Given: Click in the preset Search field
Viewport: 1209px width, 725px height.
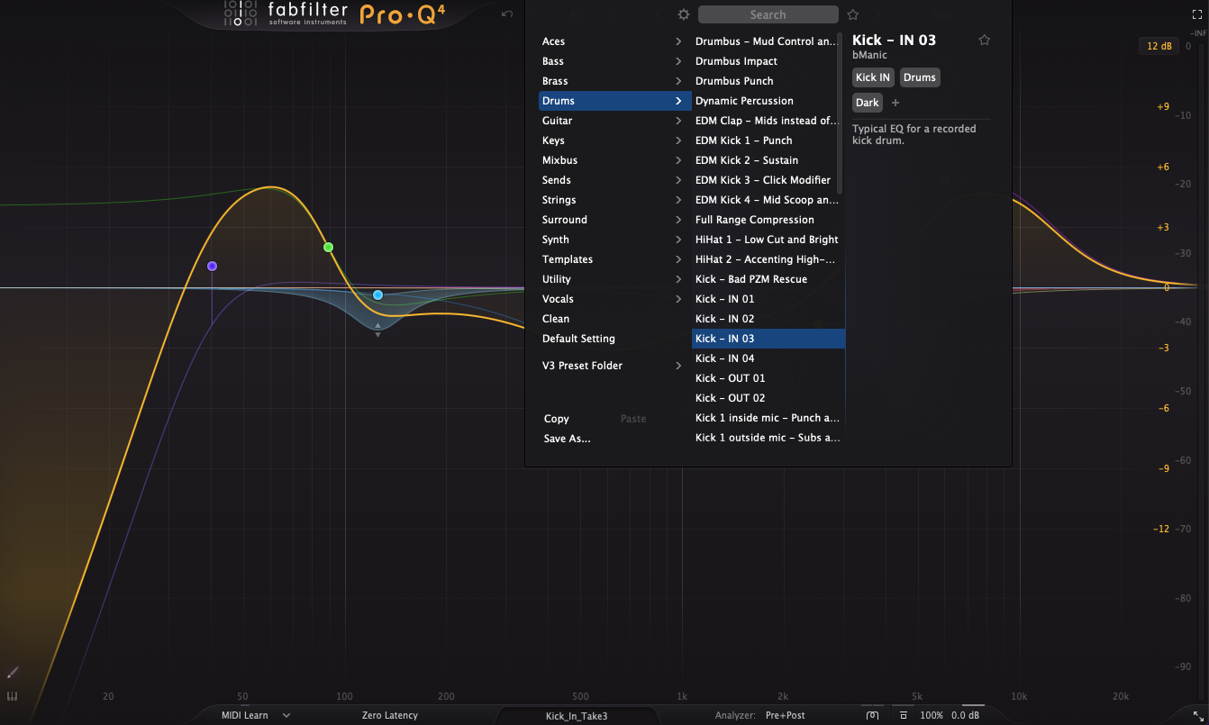Looking at the screenshot, I should [768, 15].
